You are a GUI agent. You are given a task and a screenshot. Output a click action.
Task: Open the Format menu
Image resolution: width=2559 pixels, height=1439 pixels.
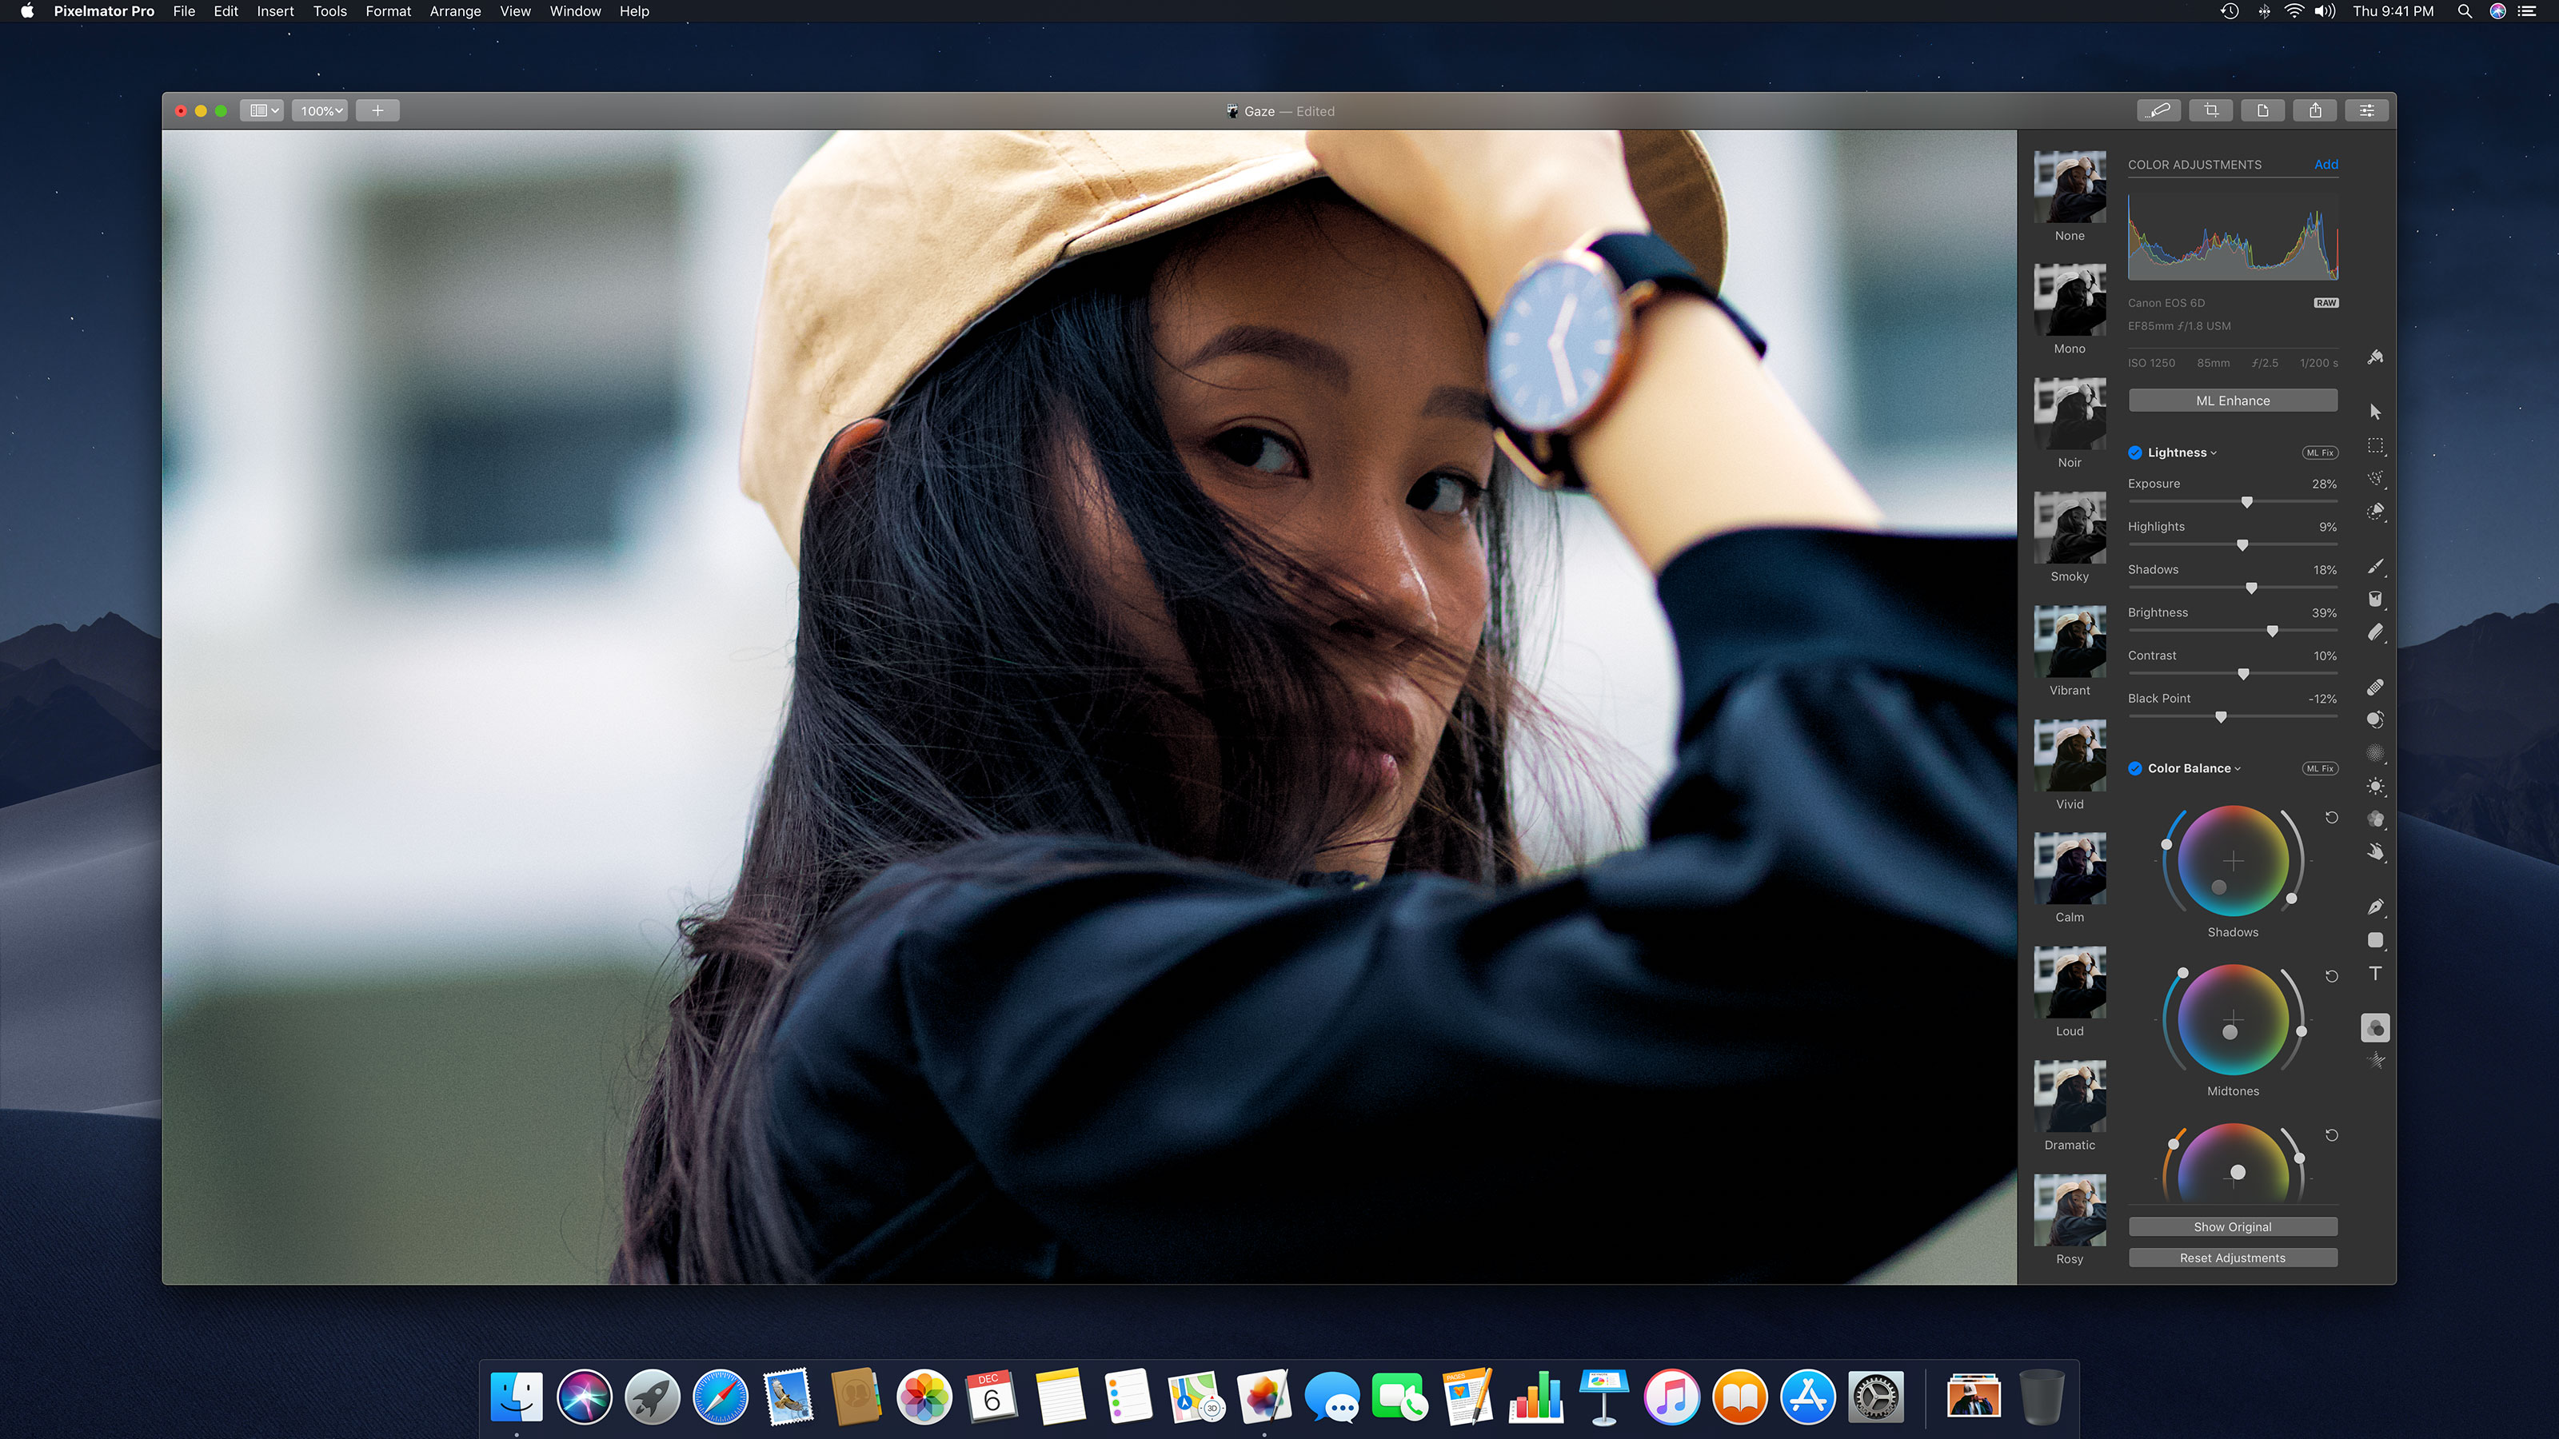[387, 10]
